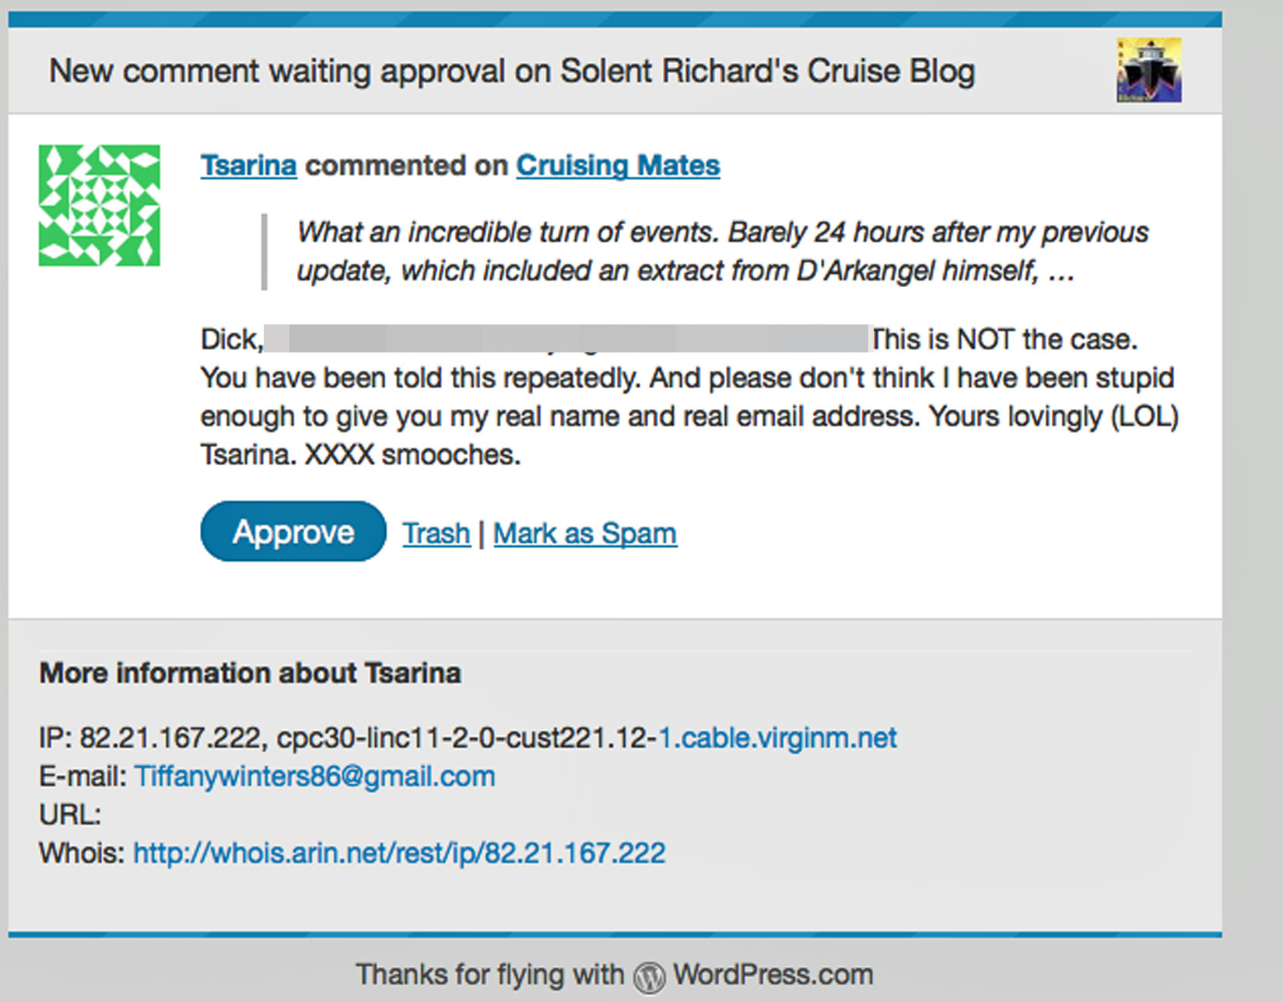Click the Tiffanywinters86@gmail.com email link
This screenshot has height=1002, width=1283.
click(314, 776)
